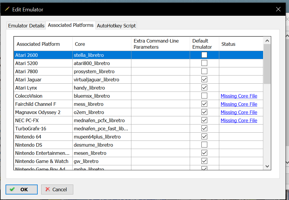The width and height of the screenshot is (289, 200).
Task: Toggle ColecoVision default emulator checkbox
Action: [204, 96]
